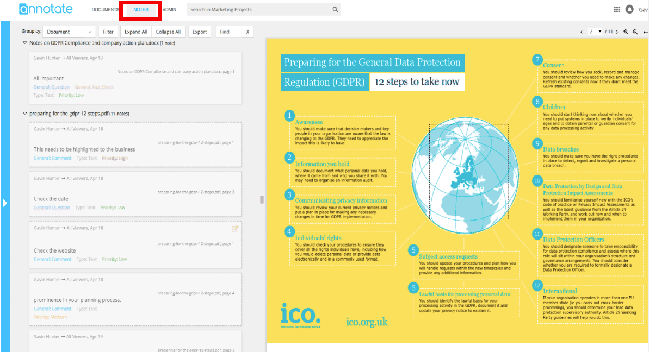Click the 'Information you hold' heading
The width and height of the screenshot is (649, 352).
(322, 164)
